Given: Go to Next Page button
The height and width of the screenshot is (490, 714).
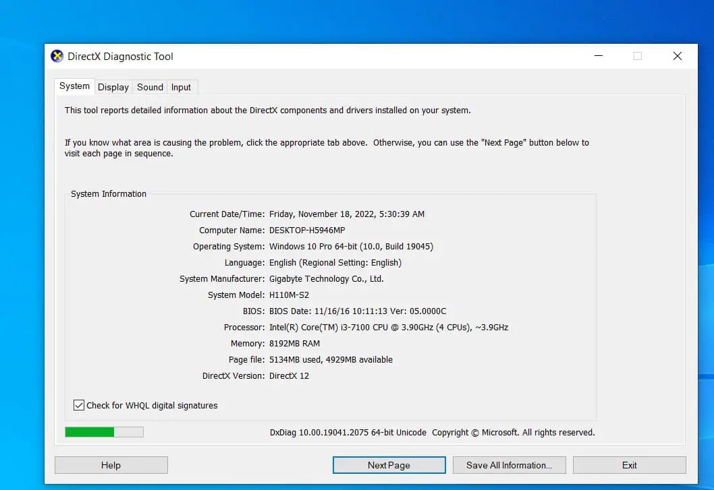Looking at the screenshot, I should pos(389,465).
